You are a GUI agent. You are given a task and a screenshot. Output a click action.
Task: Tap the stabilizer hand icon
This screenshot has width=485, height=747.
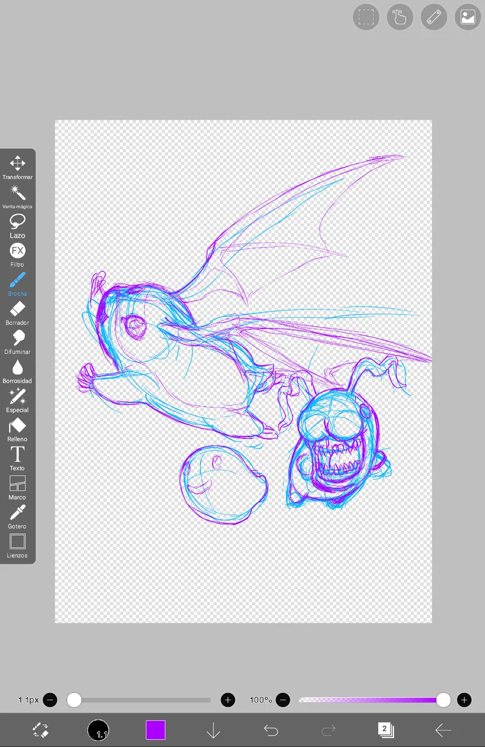(x=400, y=17)
